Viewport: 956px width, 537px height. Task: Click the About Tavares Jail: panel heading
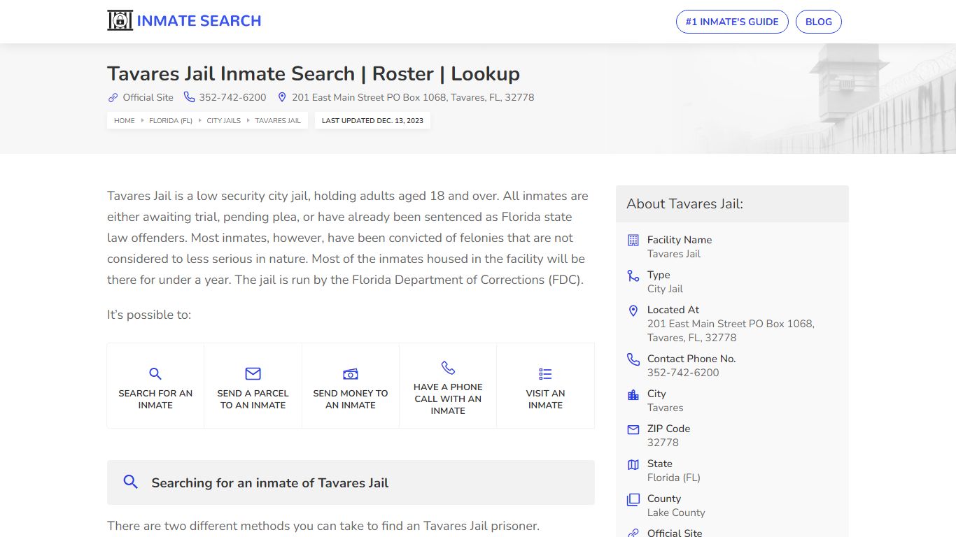click(x=684, y=204)
